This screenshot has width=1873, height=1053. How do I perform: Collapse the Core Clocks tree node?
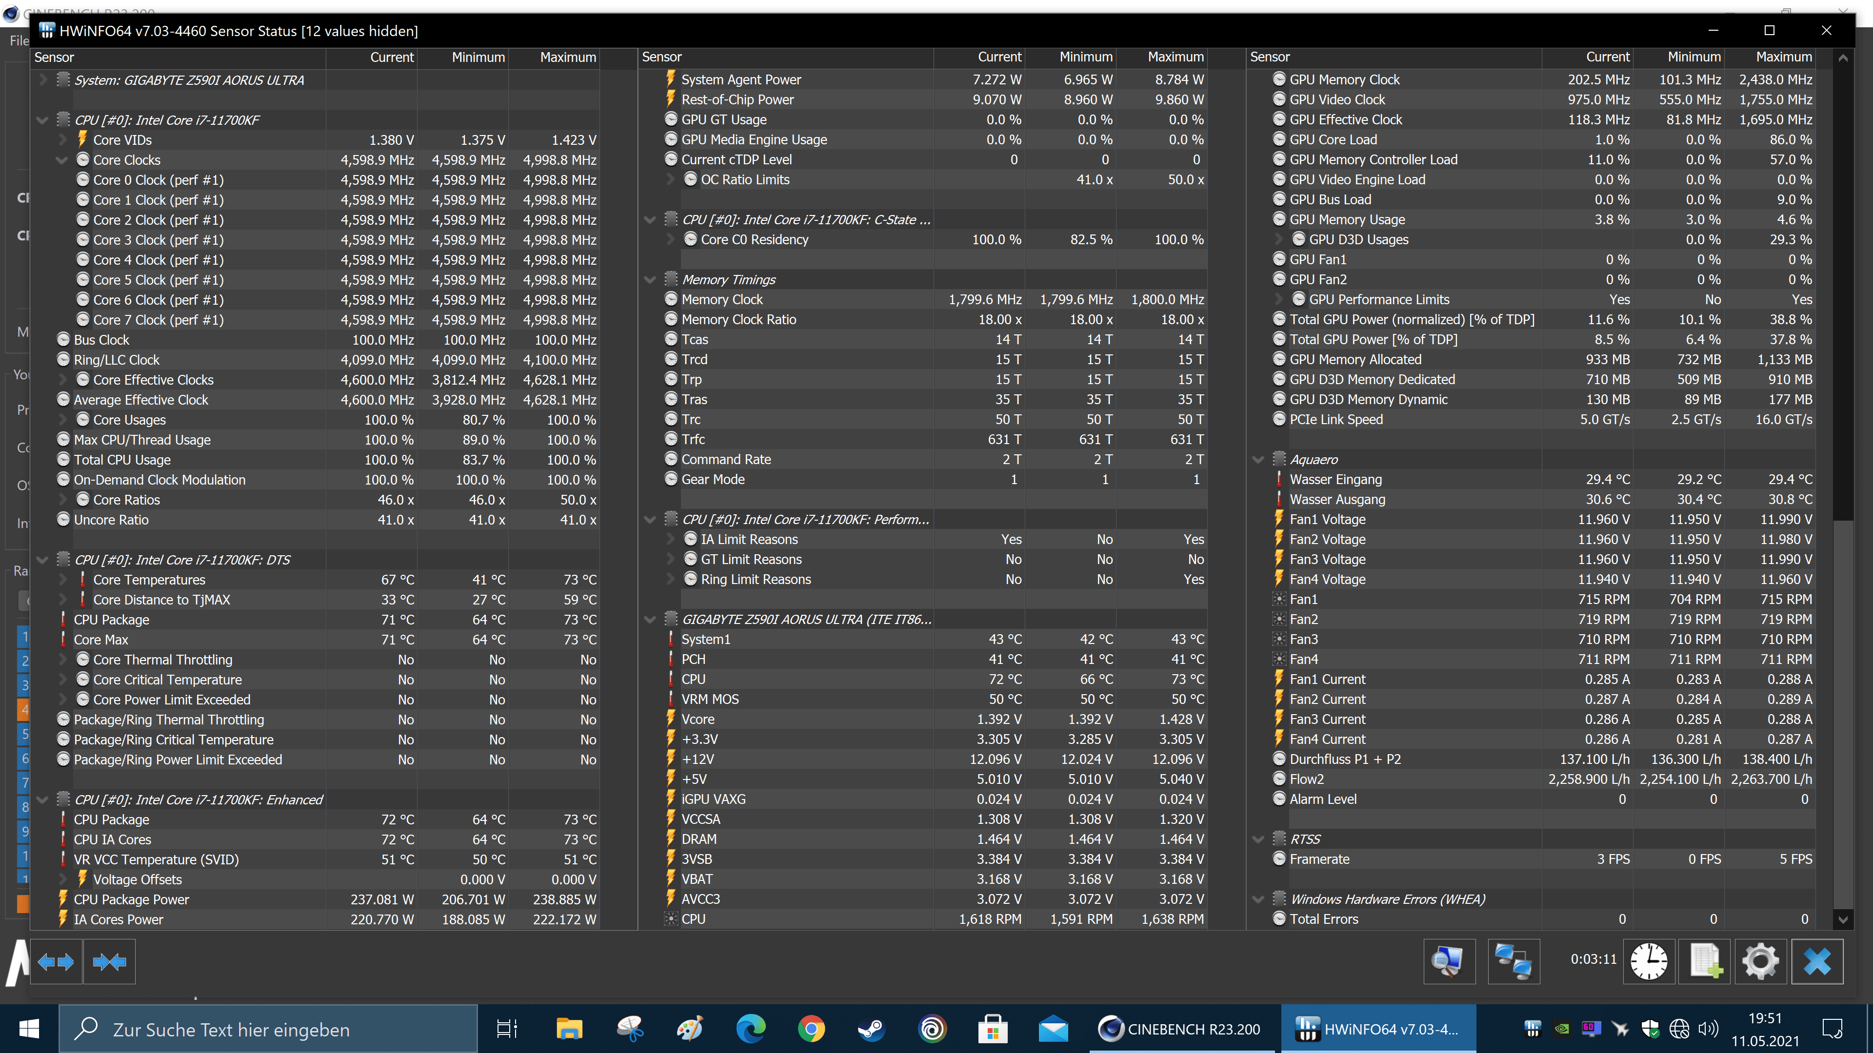[x=62, y=160]
